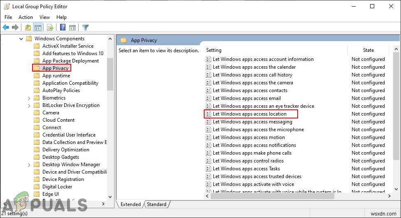Click tree pane horizontal scroll right arrow
The image size is (401, 218).
103,204
